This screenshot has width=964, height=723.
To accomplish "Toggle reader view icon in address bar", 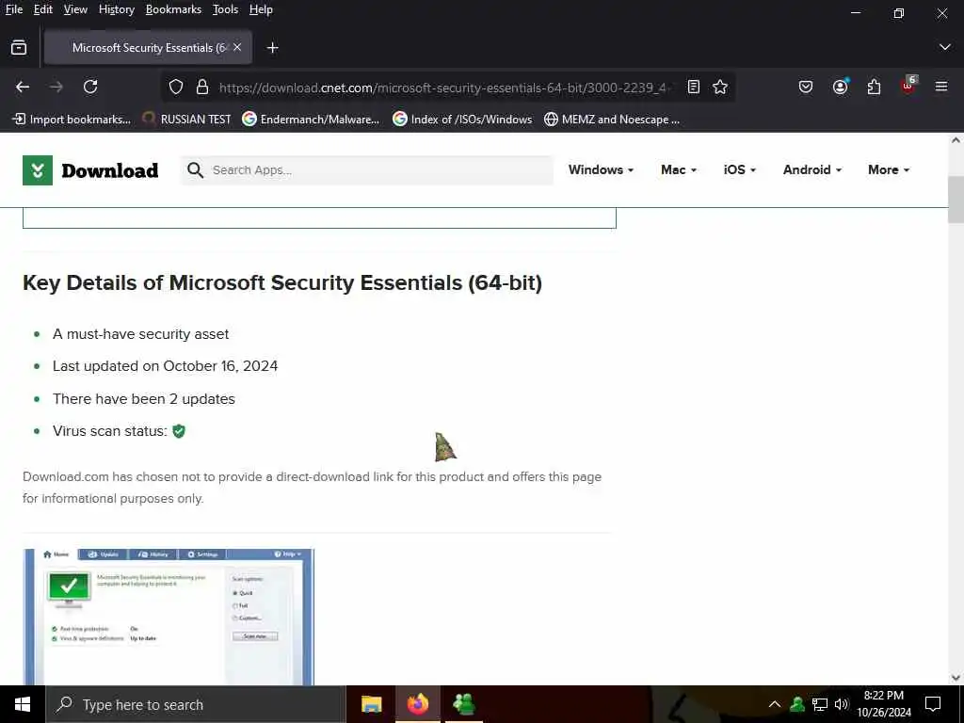I will point(694,88).
